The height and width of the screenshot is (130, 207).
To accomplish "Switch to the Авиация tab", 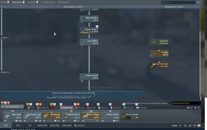I will (32, 2).
